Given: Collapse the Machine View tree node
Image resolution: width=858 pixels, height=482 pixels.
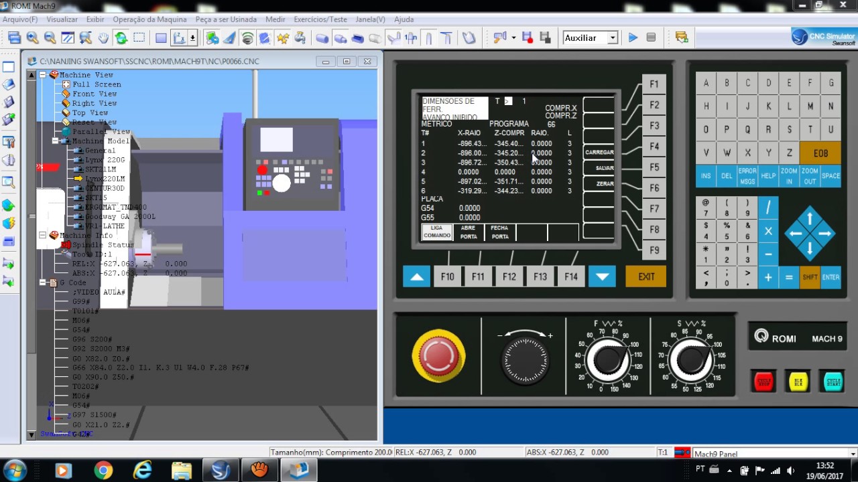Looking at the screenshot, I should click(43, 75).
